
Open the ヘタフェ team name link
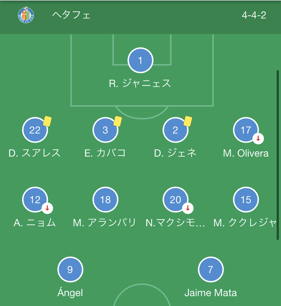71,15
